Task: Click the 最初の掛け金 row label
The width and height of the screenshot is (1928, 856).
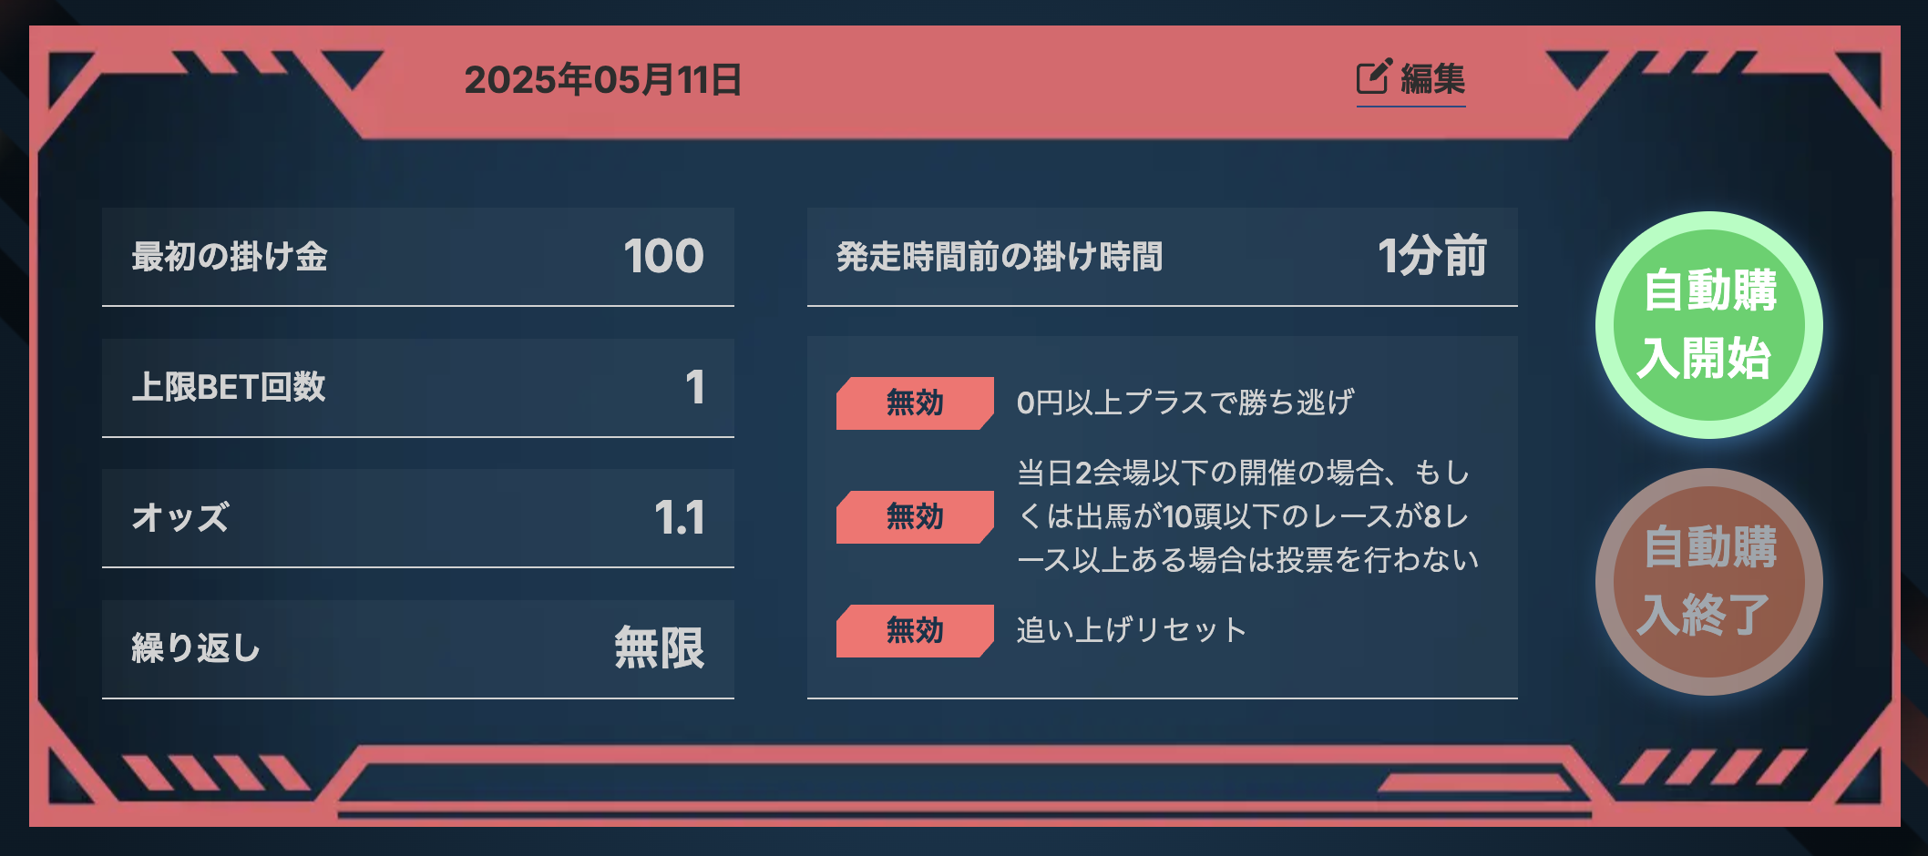Action: click(x=230, y=257)
